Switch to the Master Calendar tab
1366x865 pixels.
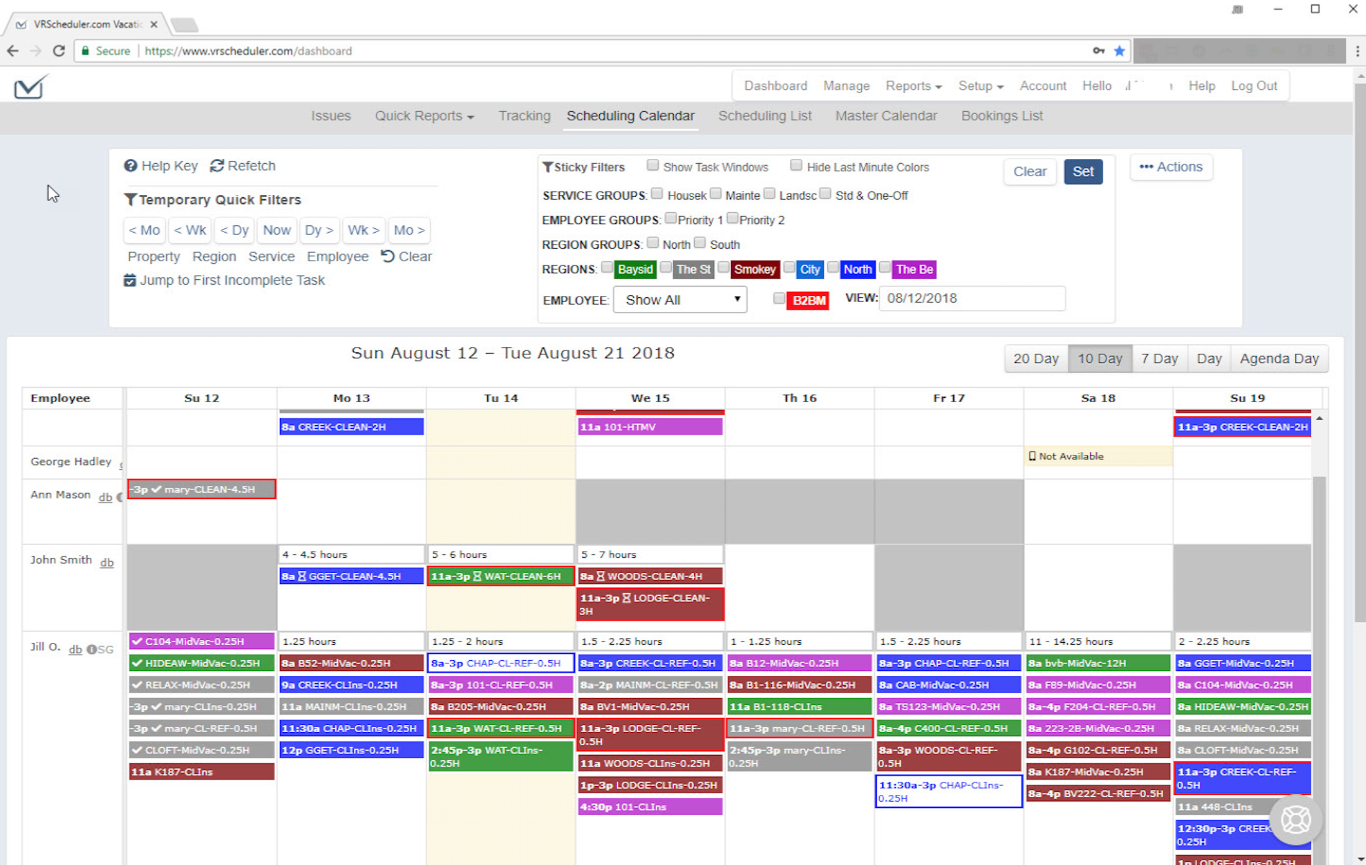pos(886,116)
